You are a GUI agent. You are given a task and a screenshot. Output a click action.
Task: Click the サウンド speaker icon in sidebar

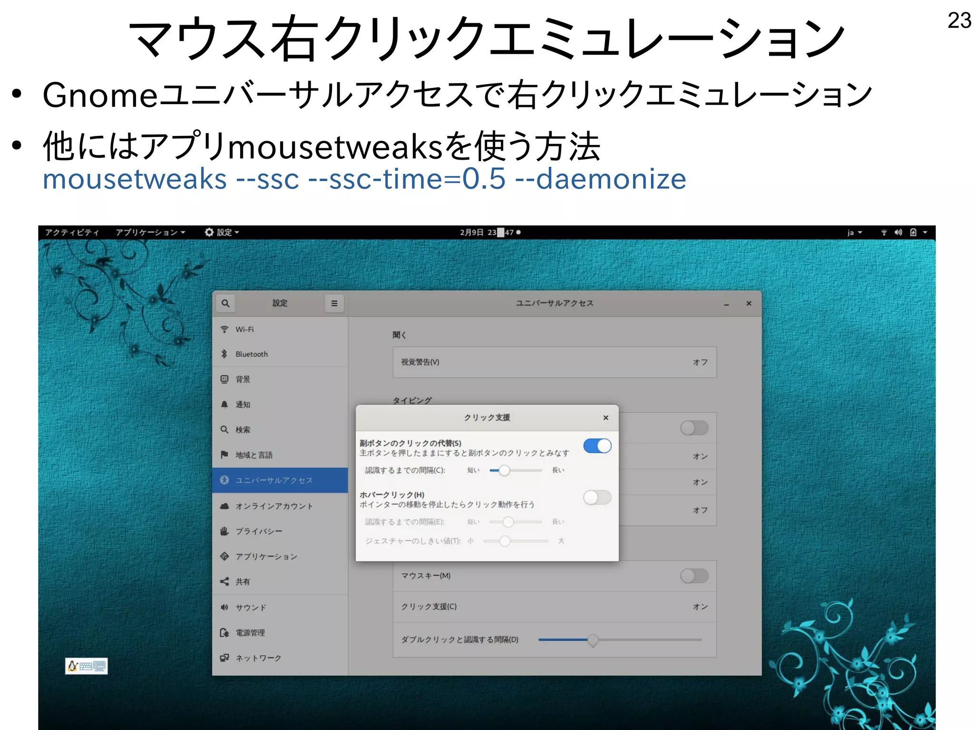[x=224, y=607]
